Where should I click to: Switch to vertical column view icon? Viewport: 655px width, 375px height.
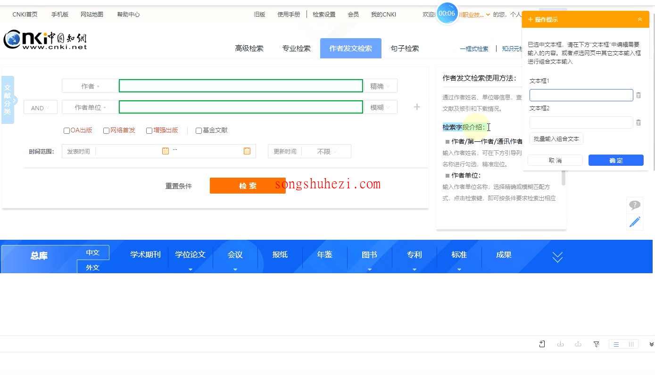(x=631, y=345)
